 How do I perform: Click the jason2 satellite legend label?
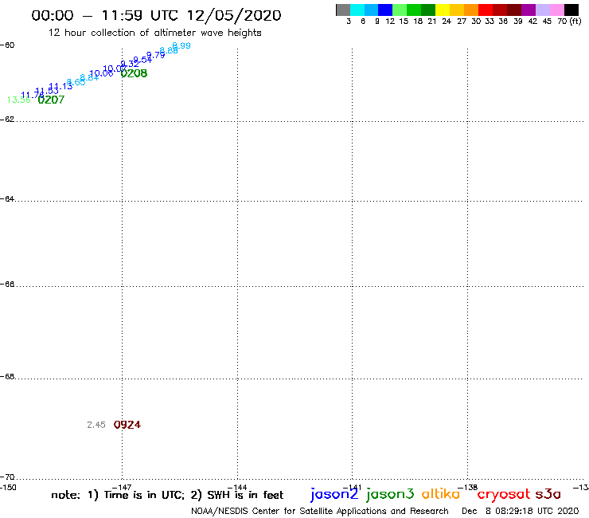pos(334,494)
